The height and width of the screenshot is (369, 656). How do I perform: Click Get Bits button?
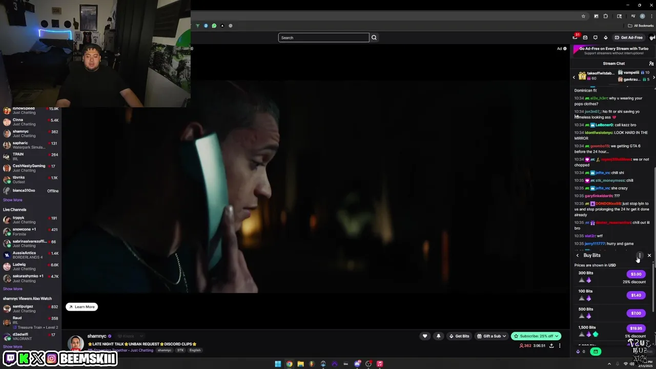(459, 336)
